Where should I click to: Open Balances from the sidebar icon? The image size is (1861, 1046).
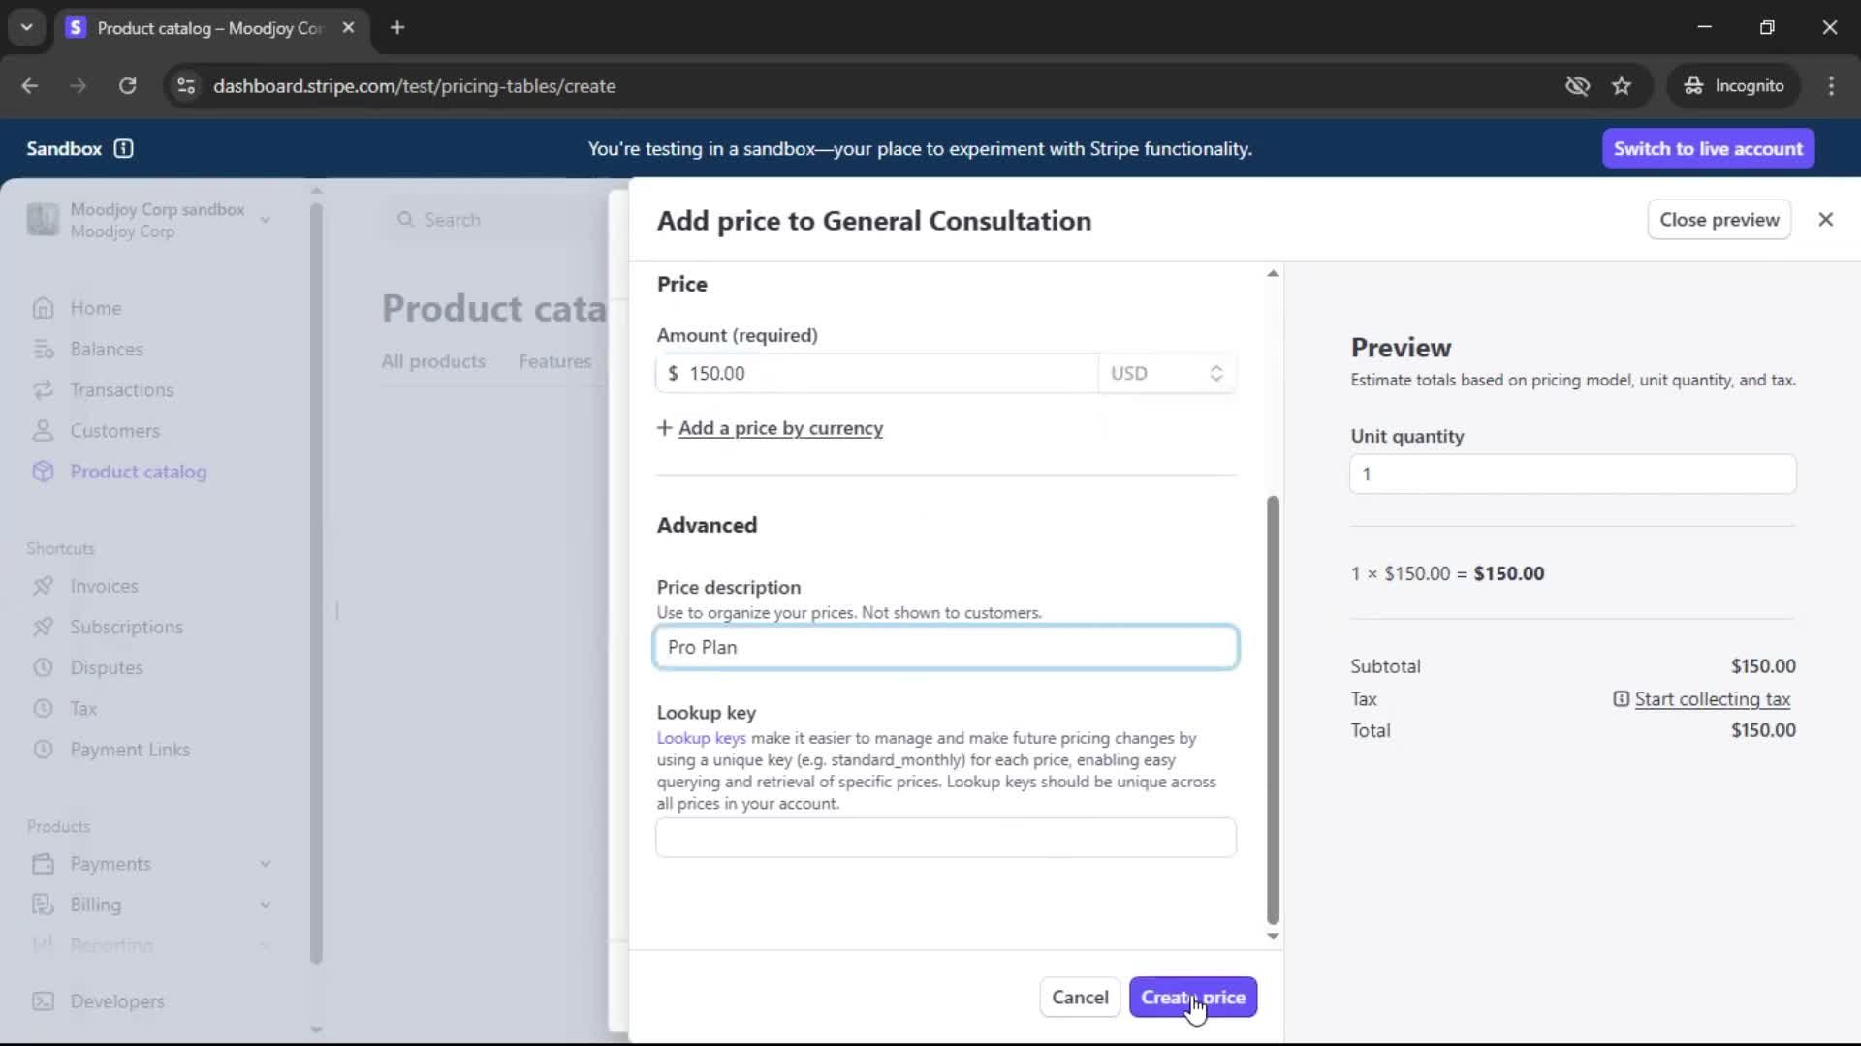pos(43,349)
